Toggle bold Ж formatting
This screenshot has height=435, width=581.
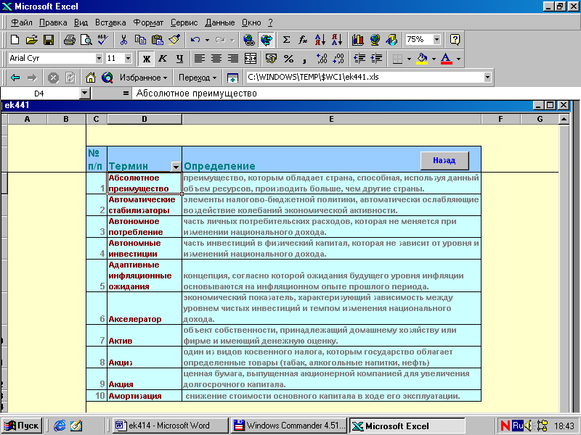tap(147, 59)
